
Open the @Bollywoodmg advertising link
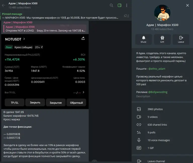pos(158,92)
